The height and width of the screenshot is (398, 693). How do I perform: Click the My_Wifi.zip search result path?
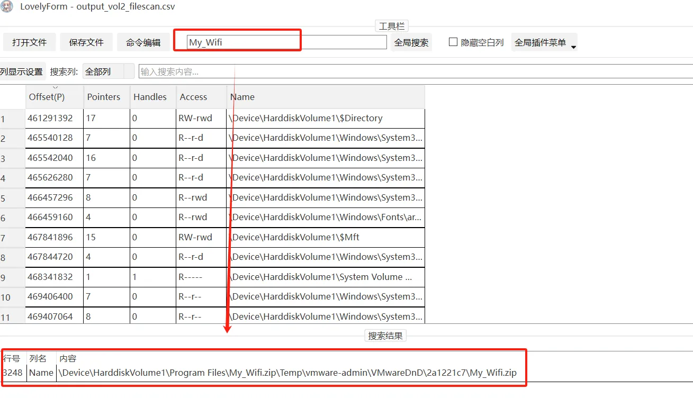pyautogui.click(x=287, y=373)
